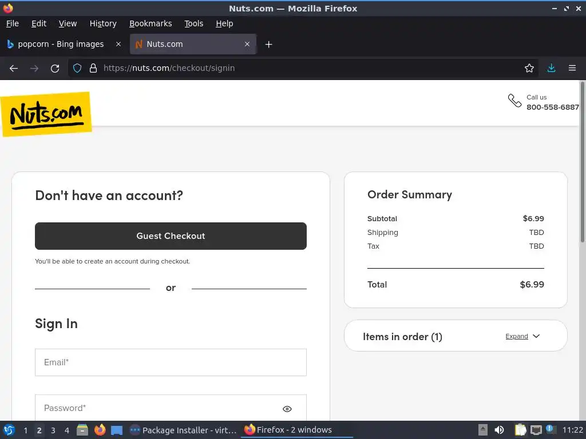Close the popcorn Bing images tab
This screenshot has width=586, height=439.
pos(118,44)
